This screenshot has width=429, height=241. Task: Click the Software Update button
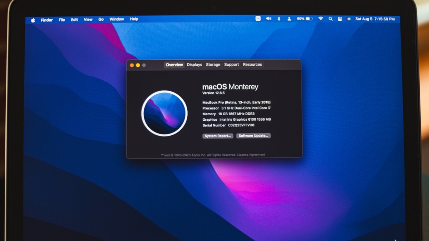(253, 136)
